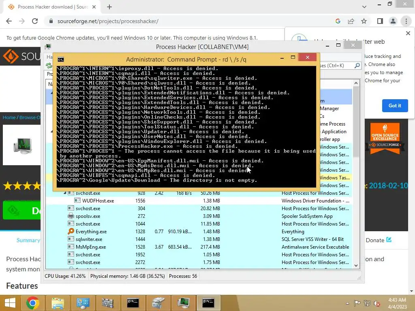Click the Donate external link icon
The width and height of the screenshot is (415, 311).
tap(389, 240)
